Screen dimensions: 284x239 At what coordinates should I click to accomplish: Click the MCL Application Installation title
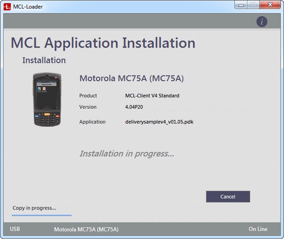coord(103,43)
